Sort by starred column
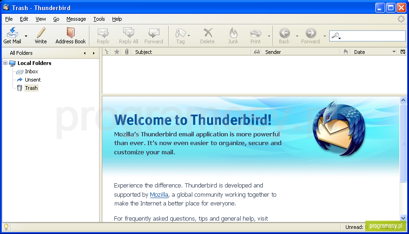 (x=117, y=52)
